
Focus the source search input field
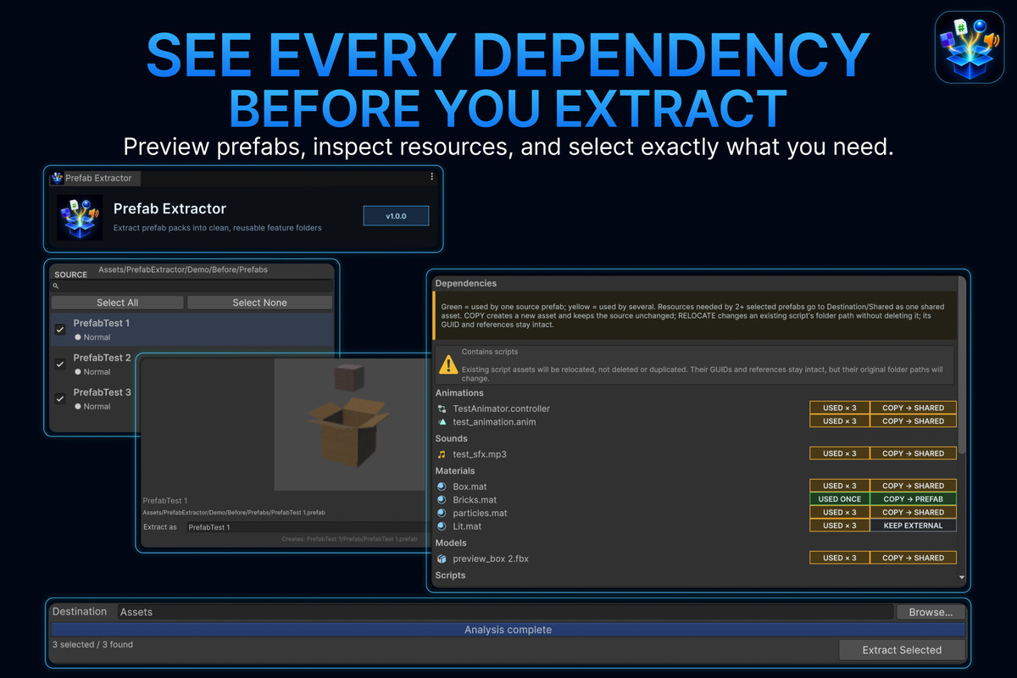coord(192,286)
